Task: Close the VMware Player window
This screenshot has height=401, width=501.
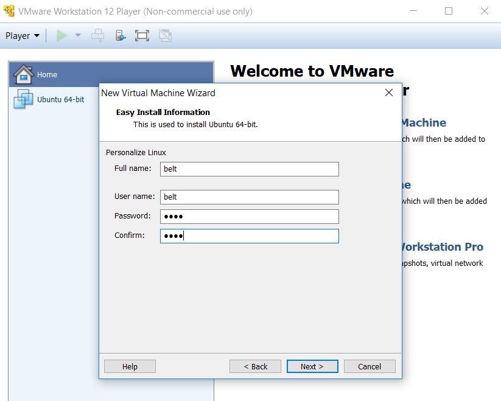Action: [x=485, y=11]
